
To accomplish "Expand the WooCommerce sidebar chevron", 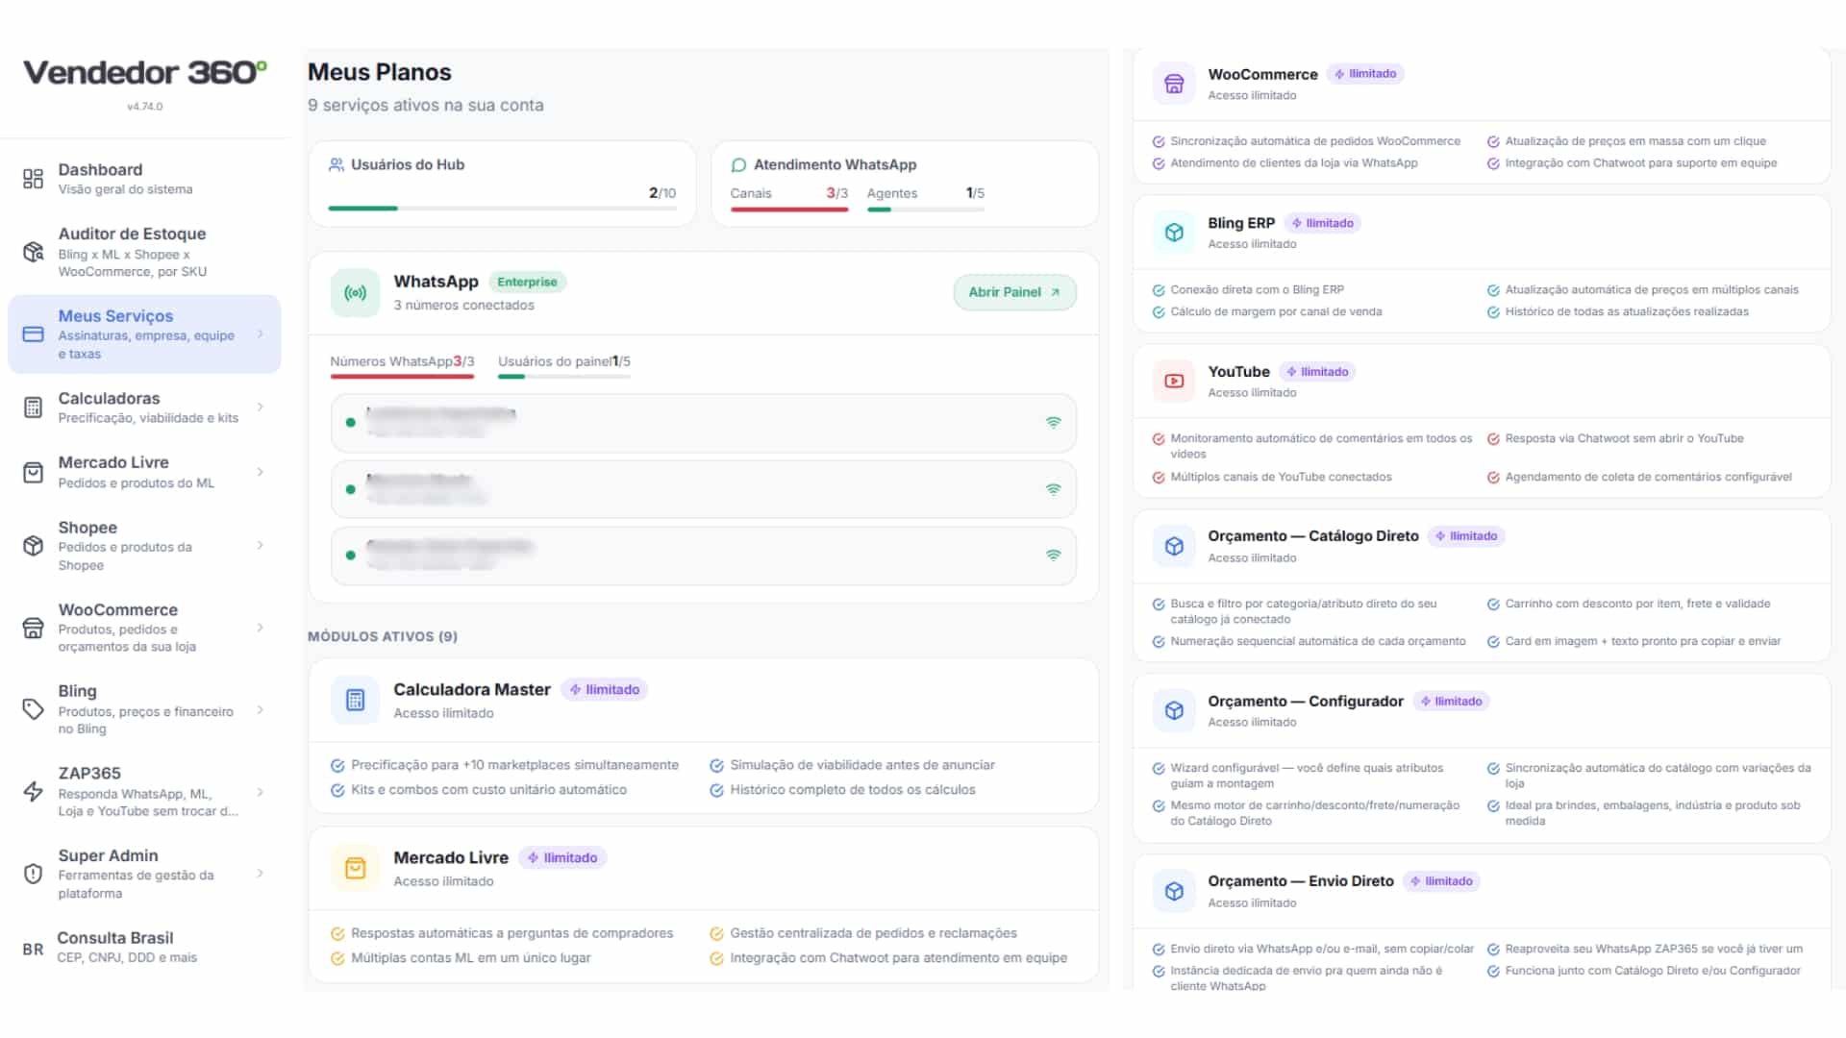I will pyautogui.click(x=261, y=628).
